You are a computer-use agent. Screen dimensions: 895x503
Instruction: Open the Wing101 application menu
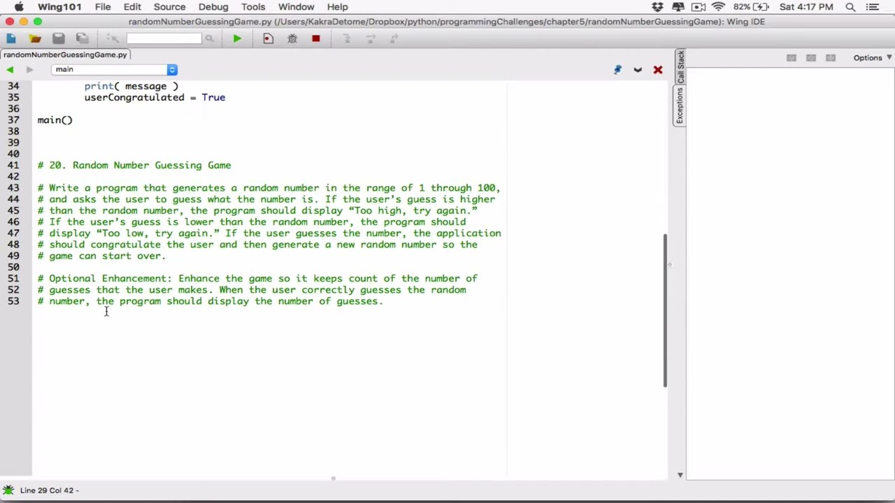pos(59,7)
